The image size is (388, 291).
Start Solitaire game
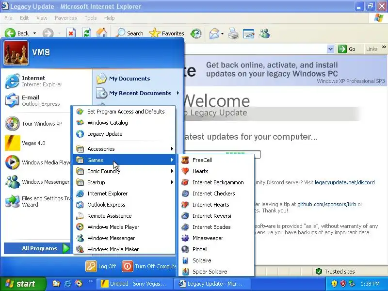coord(216,260)
